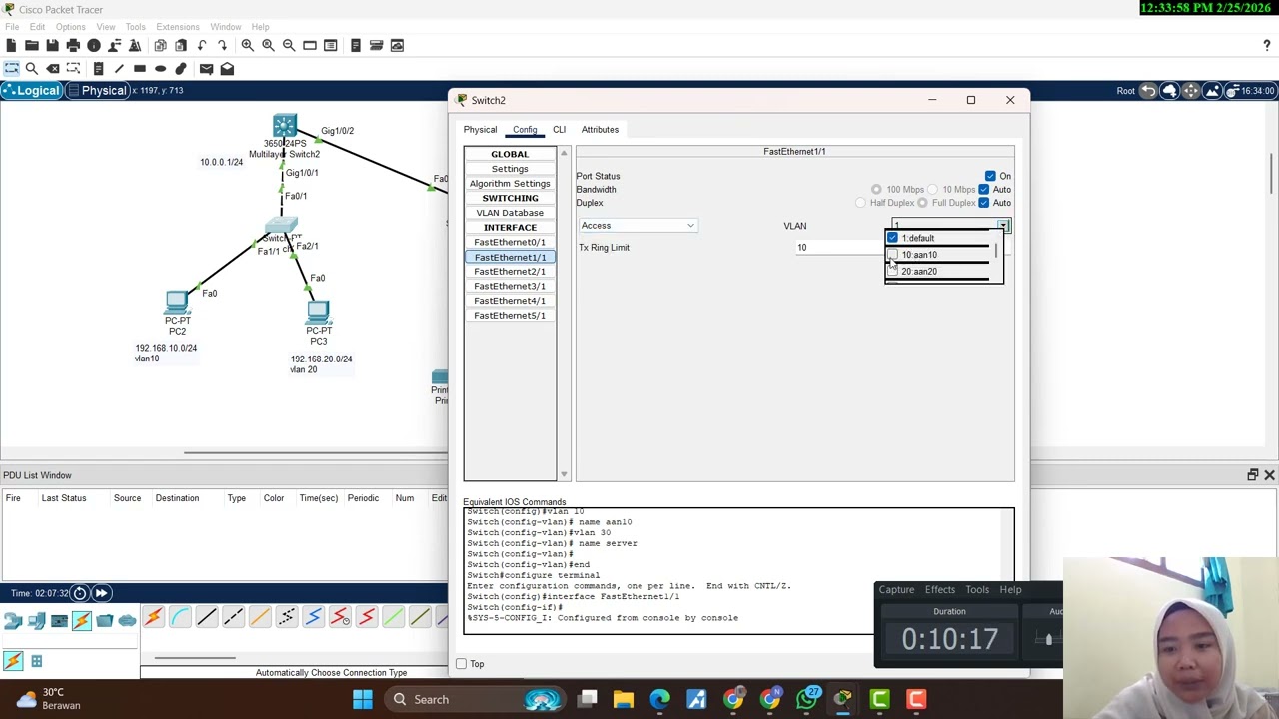Click the Power Cycle Devices reset icon

click(80, 593)
